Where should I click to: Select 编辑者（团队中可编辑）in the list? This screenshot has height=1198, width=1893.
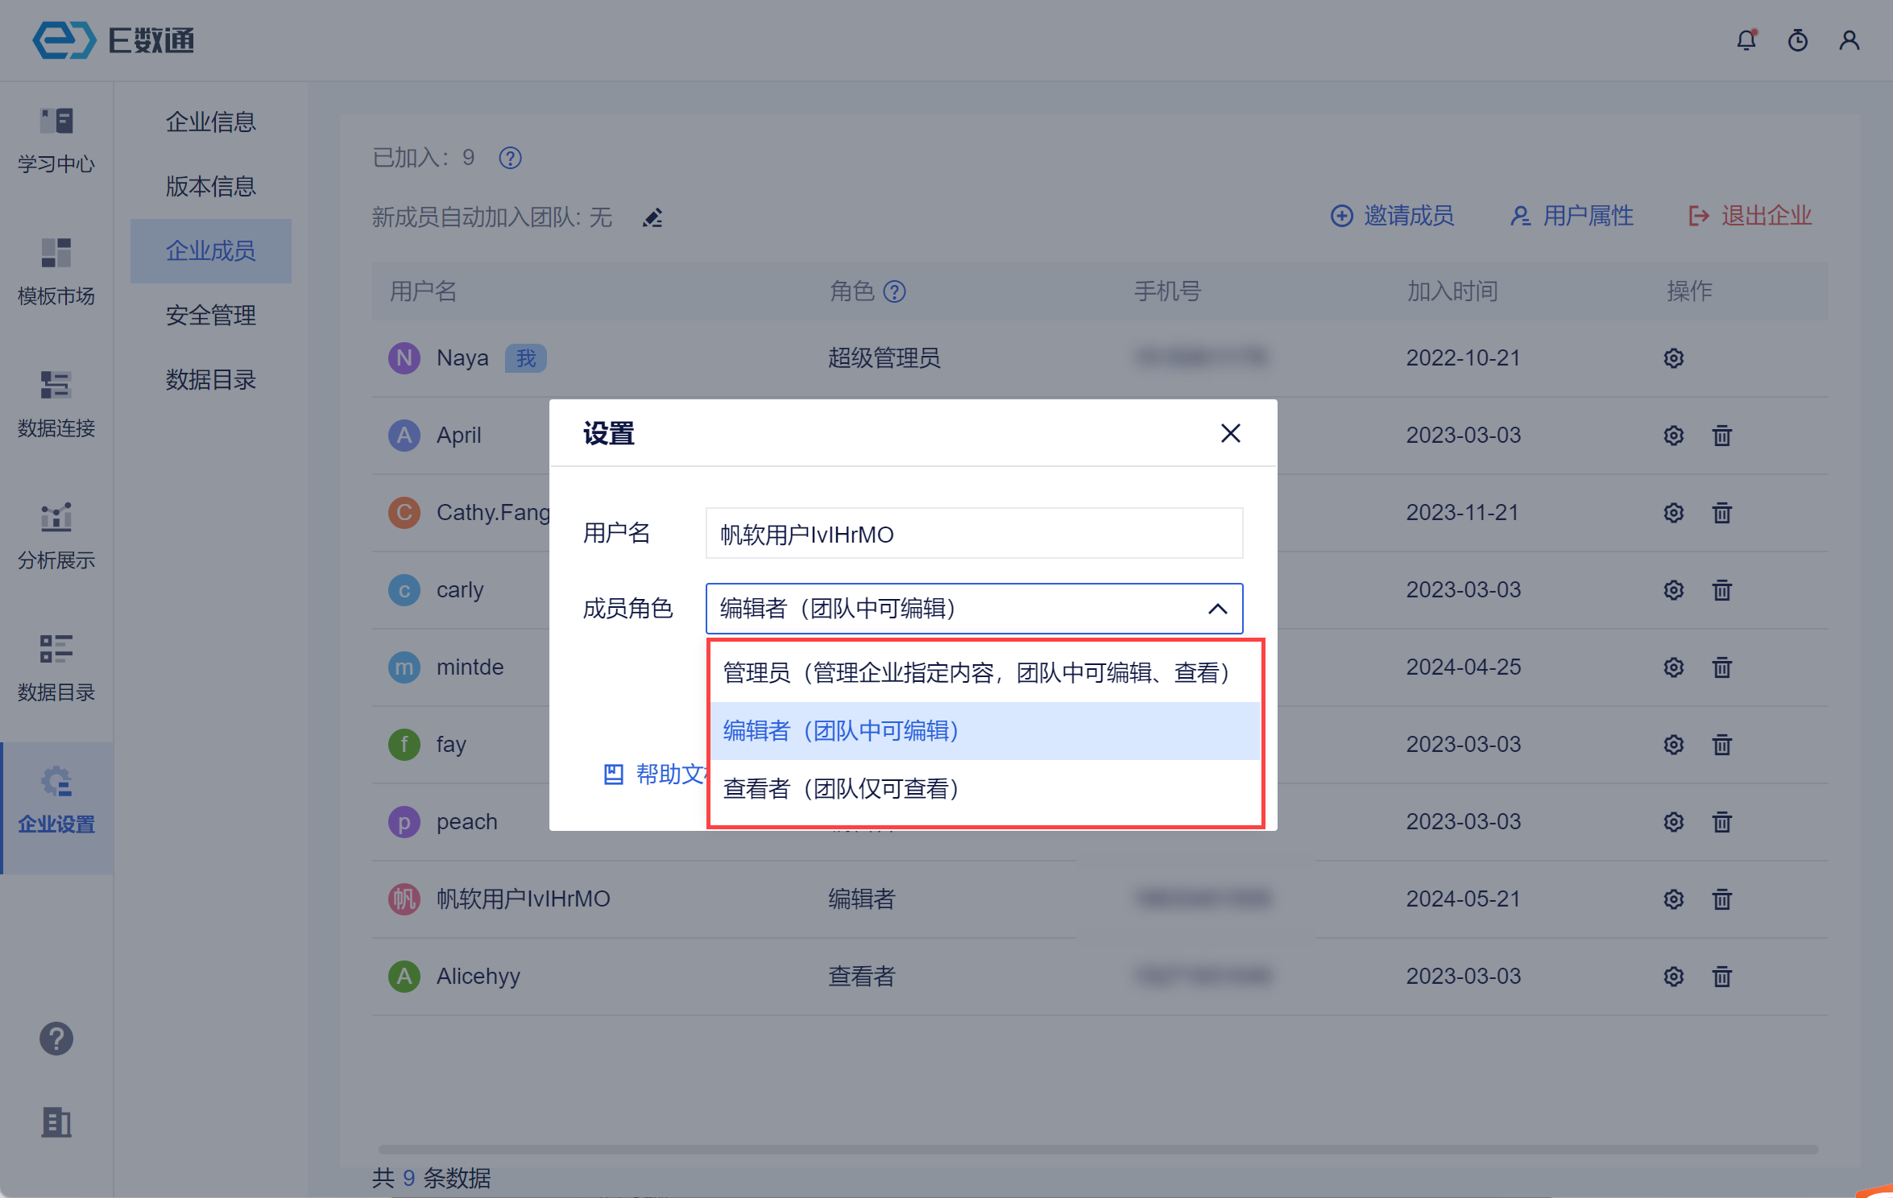point(841,730)
